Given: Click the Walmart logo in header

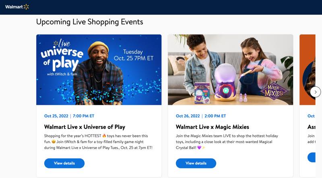Looking at the screenshot, I should [x=17, y=7].
